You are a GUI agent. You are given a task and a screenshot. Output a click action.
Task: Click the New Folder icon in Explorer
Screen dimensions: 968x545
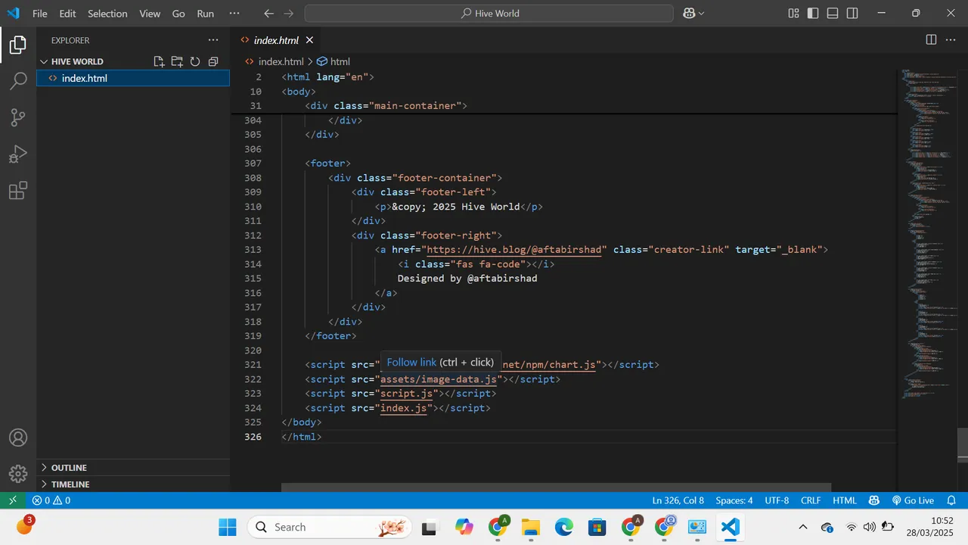[177, 61]
